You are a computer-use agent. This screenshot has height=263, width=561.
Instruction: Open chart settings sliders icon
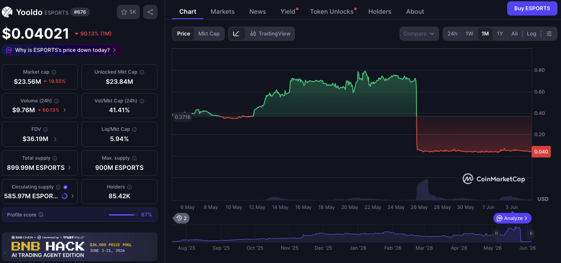pyautogui.click(x=549, y=34)
